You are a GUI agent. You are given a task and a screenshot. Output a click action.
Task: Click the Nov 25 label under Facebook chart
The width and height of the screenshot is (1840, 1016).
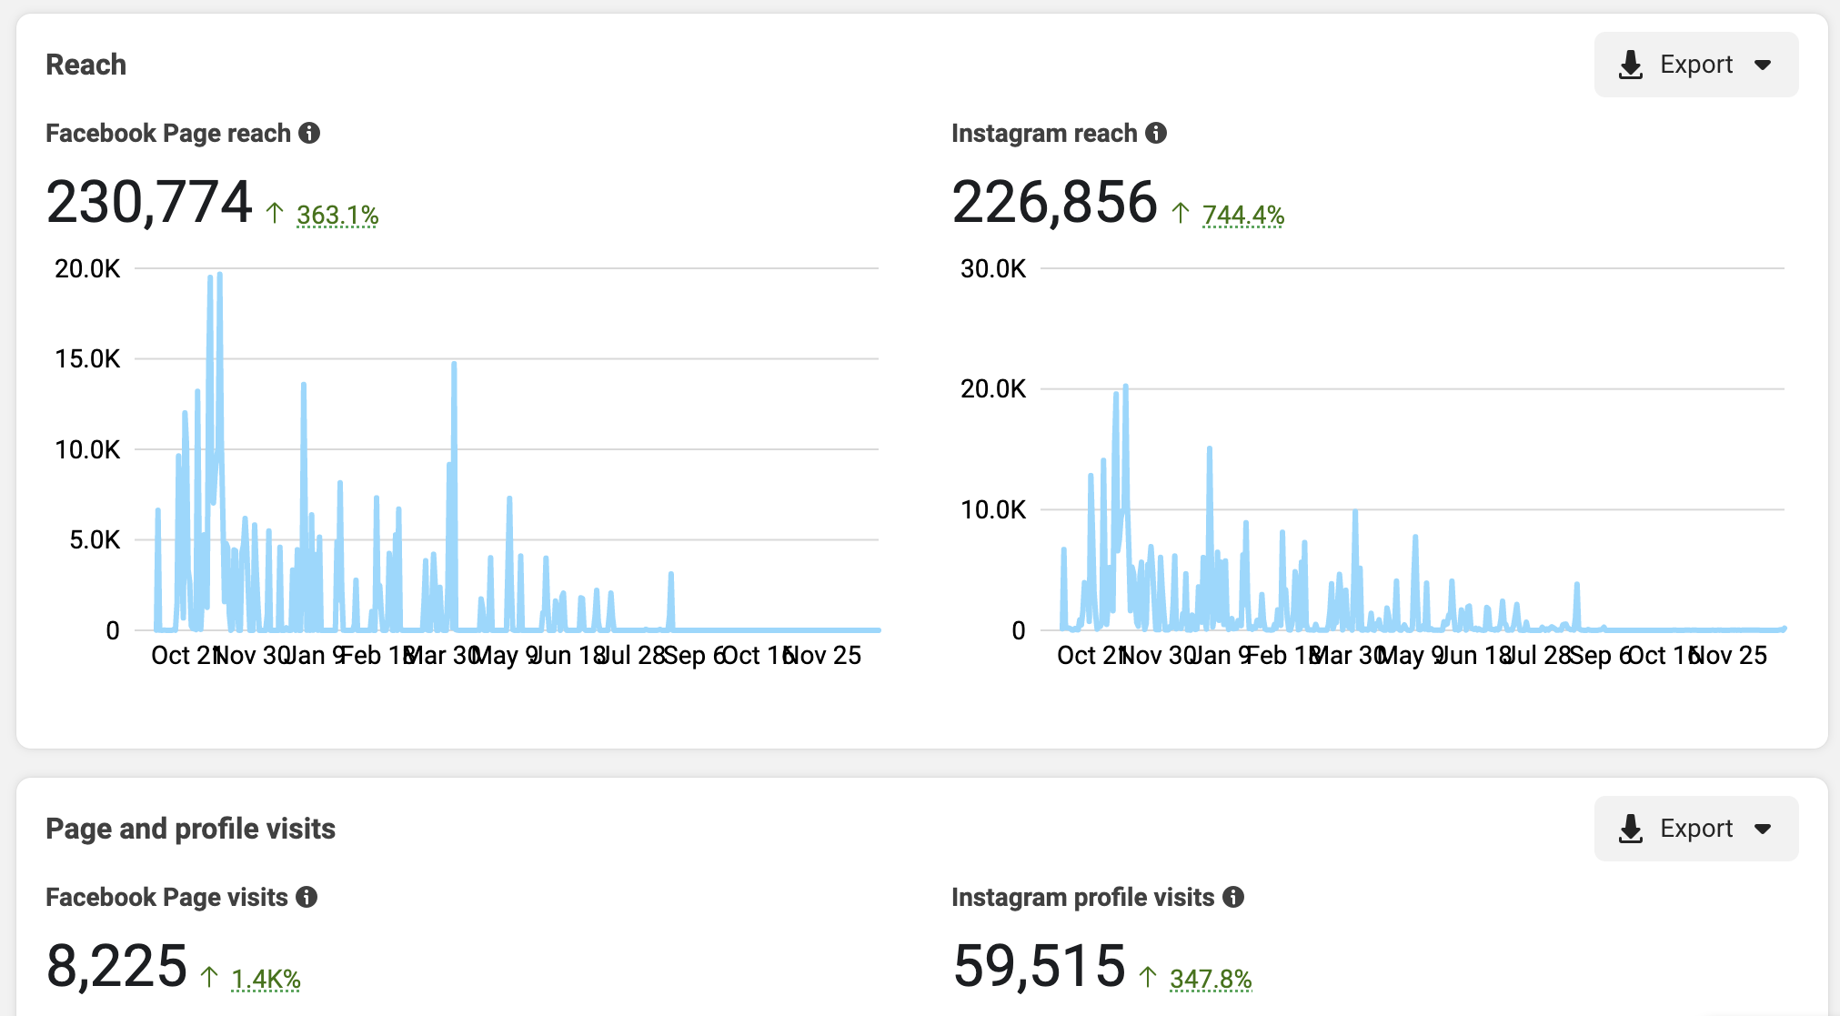(x=821, y=655)
